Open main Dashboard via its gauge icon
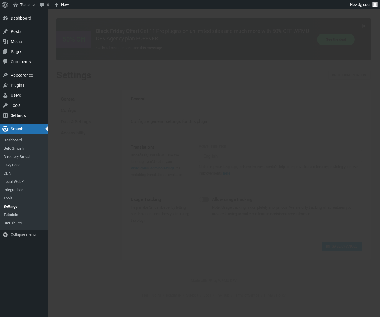The height and width of the screenshot is (317, 380). pyautogui.click(x=5, y=18)
